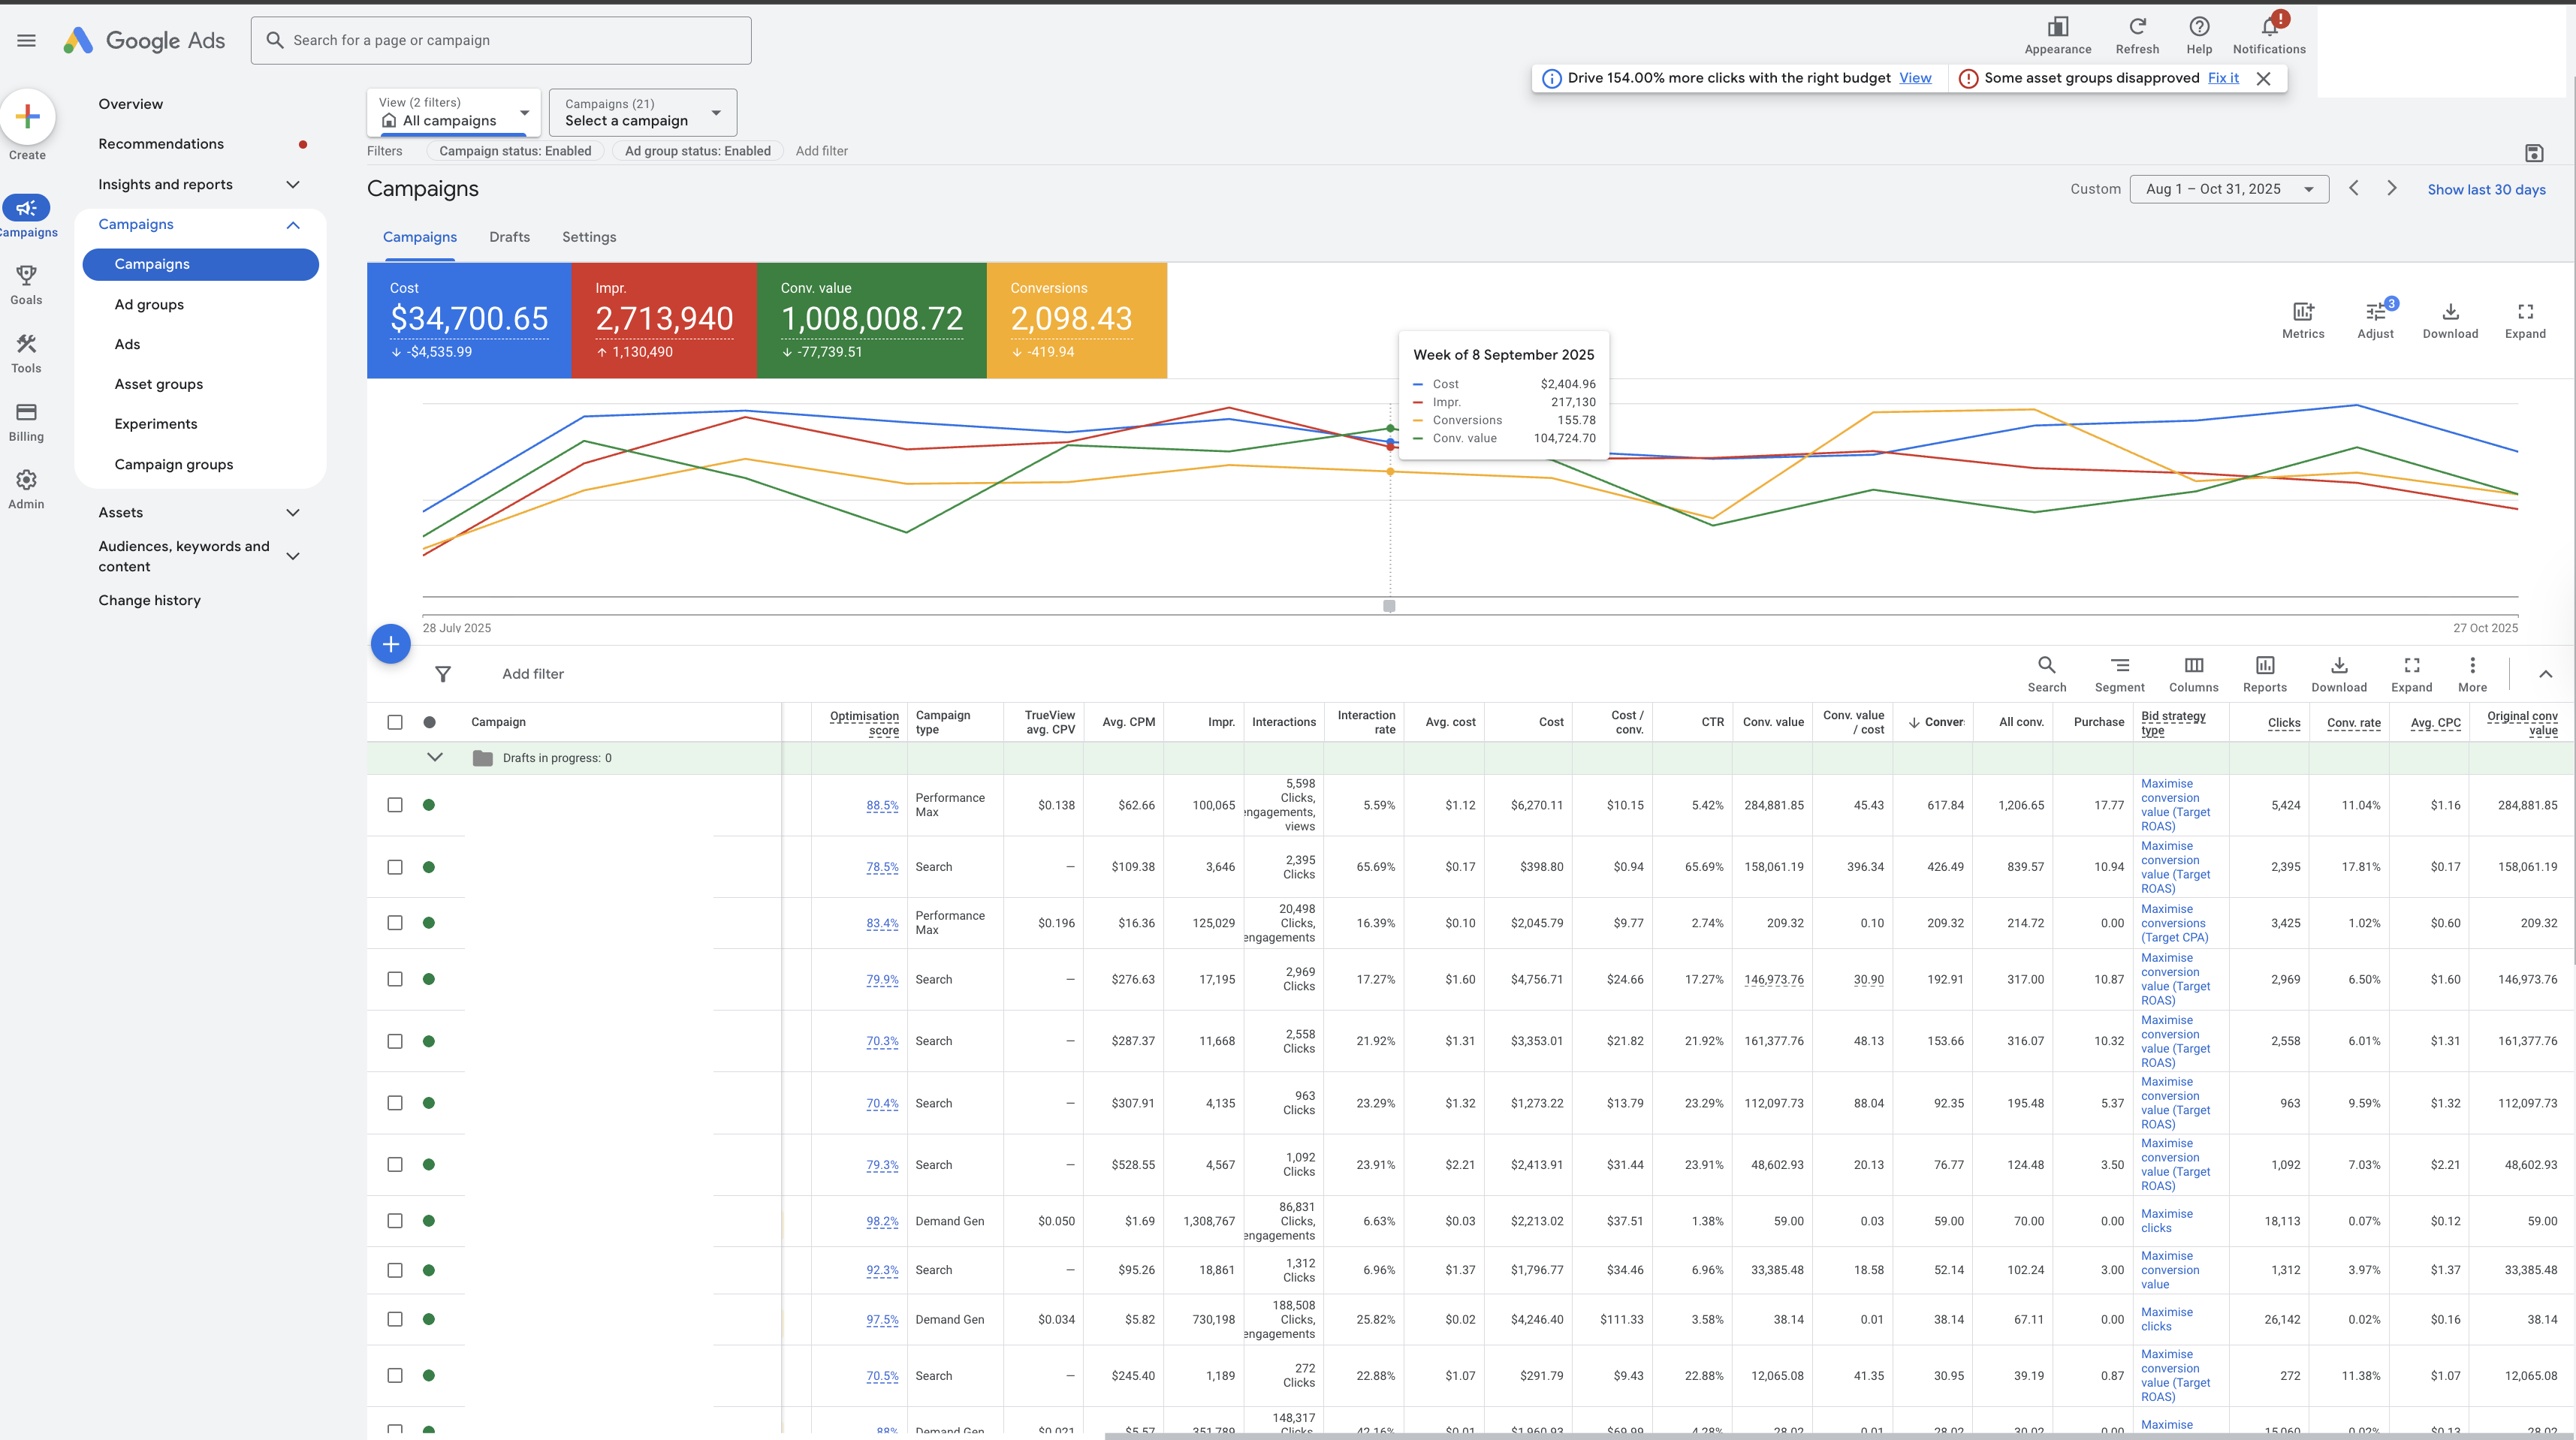The width and height of the screenshot is (2576, 1440).
Task: Check the row with 78.5% optimisation score
Action: click(395, 867)
